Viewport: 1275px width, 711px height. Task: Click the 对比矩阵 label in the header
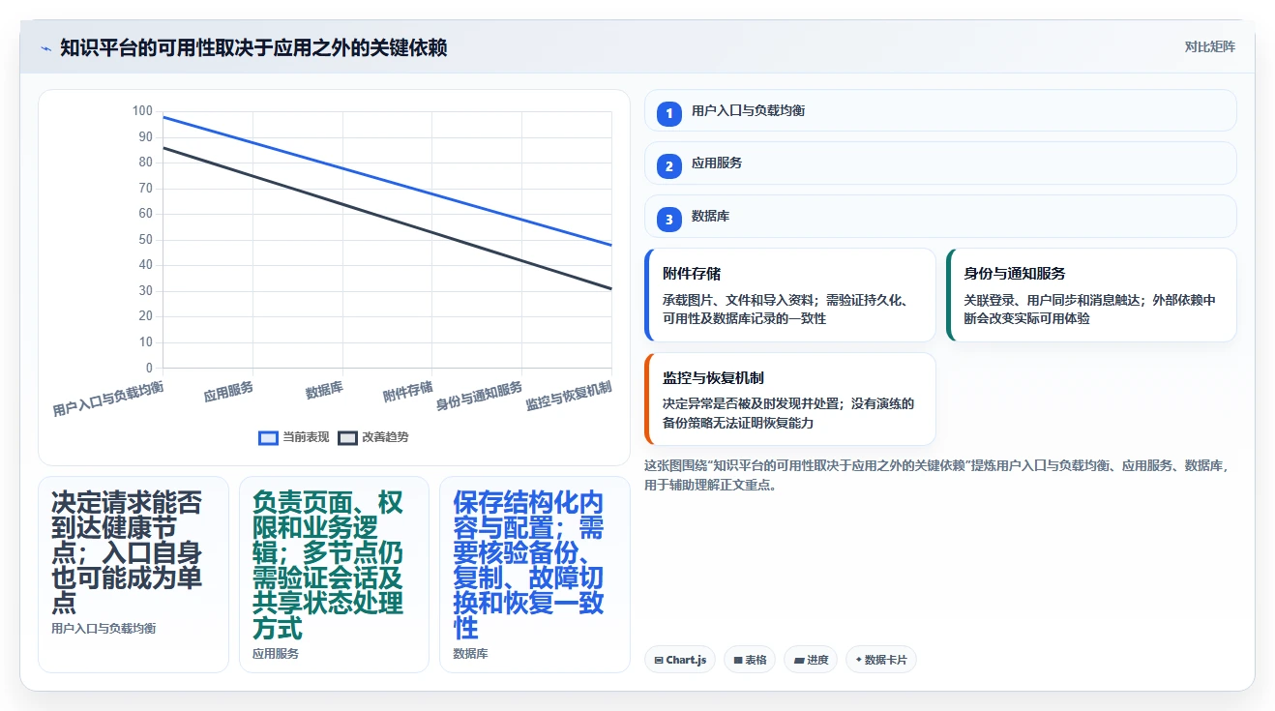pos(1209,46)
